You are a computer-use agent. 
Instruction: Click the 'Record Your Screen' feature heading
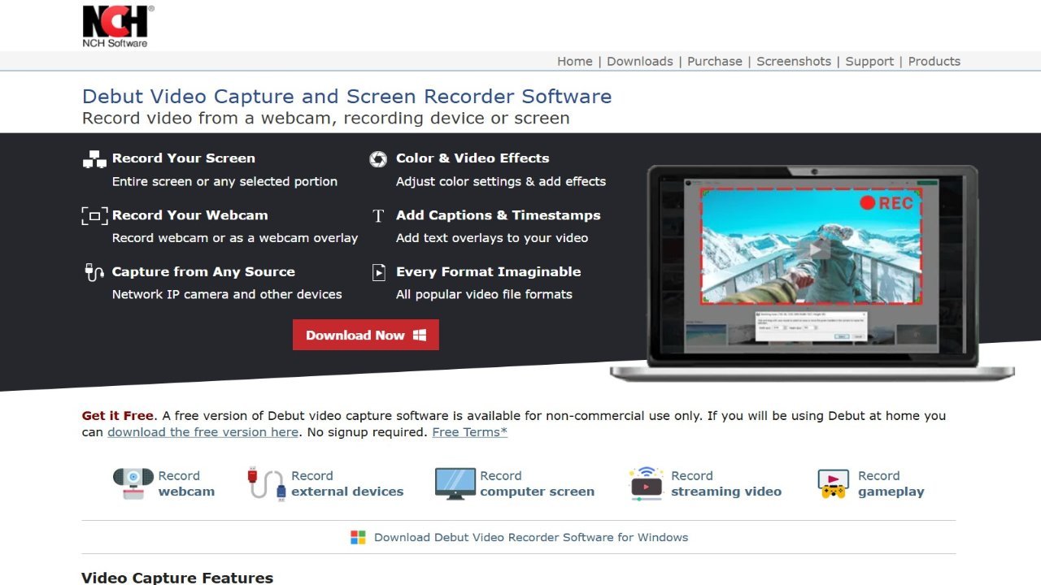point(184,158)
